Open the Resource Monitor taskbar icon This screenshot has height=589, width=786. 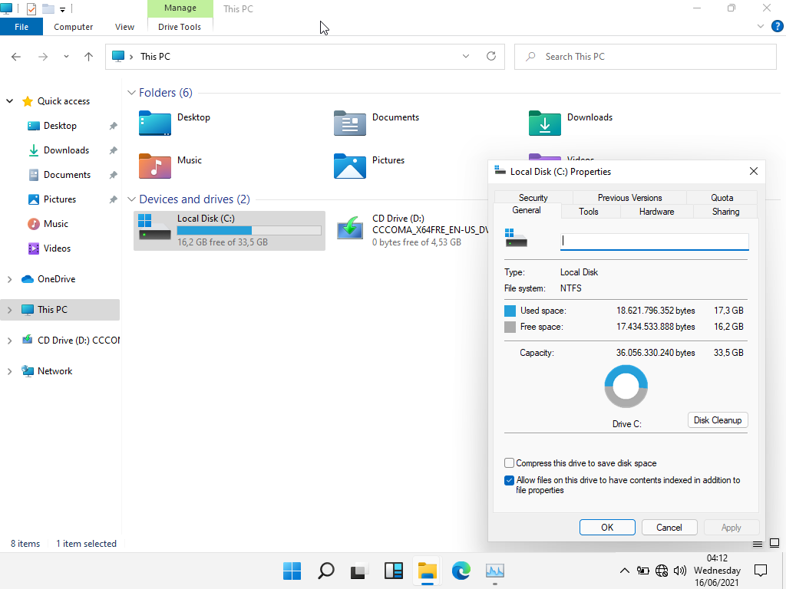[495, 571]
